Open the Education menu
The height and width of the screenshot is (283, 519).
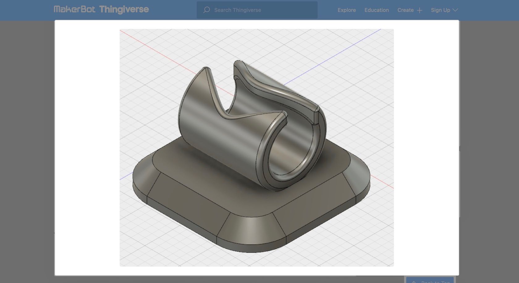(x=377, y=10)
